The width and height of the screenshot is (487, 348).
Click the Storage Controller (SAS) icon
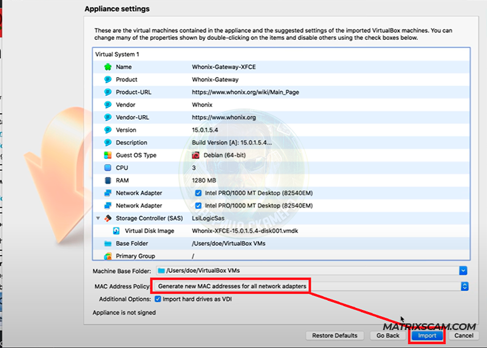[x=108, y=218]
